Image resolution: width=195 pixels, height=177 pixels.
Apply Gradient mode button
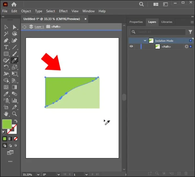[x=10, y=139]
